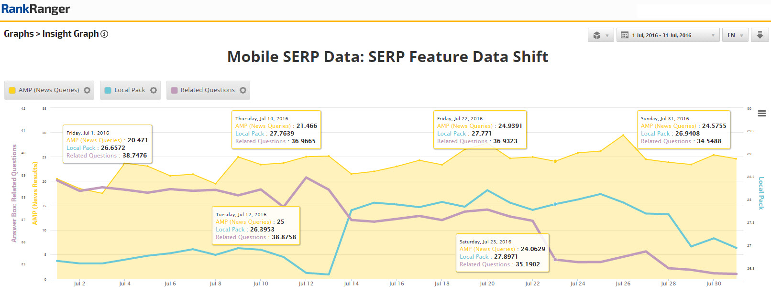Click the calendar icon in date picker
This screenshot has height=294, width=771.
624,35
